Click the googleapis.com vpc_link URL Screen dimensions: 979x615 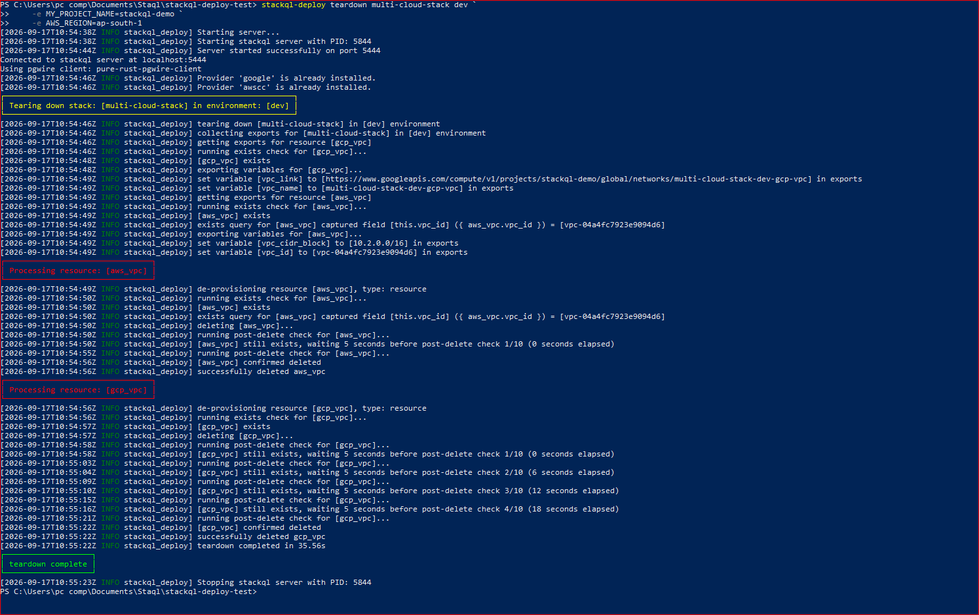(566, 179)
